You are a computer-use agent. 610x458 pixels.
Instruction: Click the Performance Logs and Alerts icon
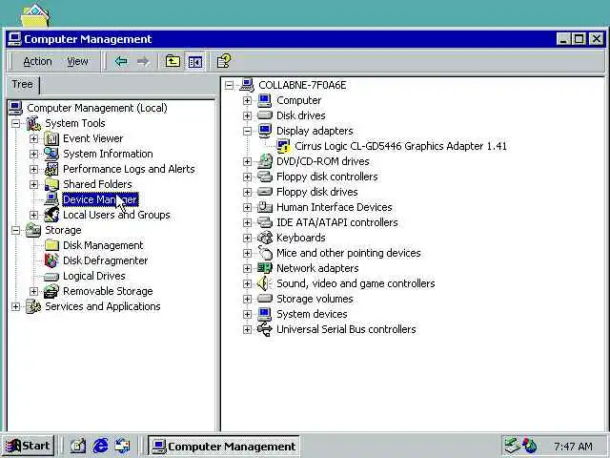[51, 169]
